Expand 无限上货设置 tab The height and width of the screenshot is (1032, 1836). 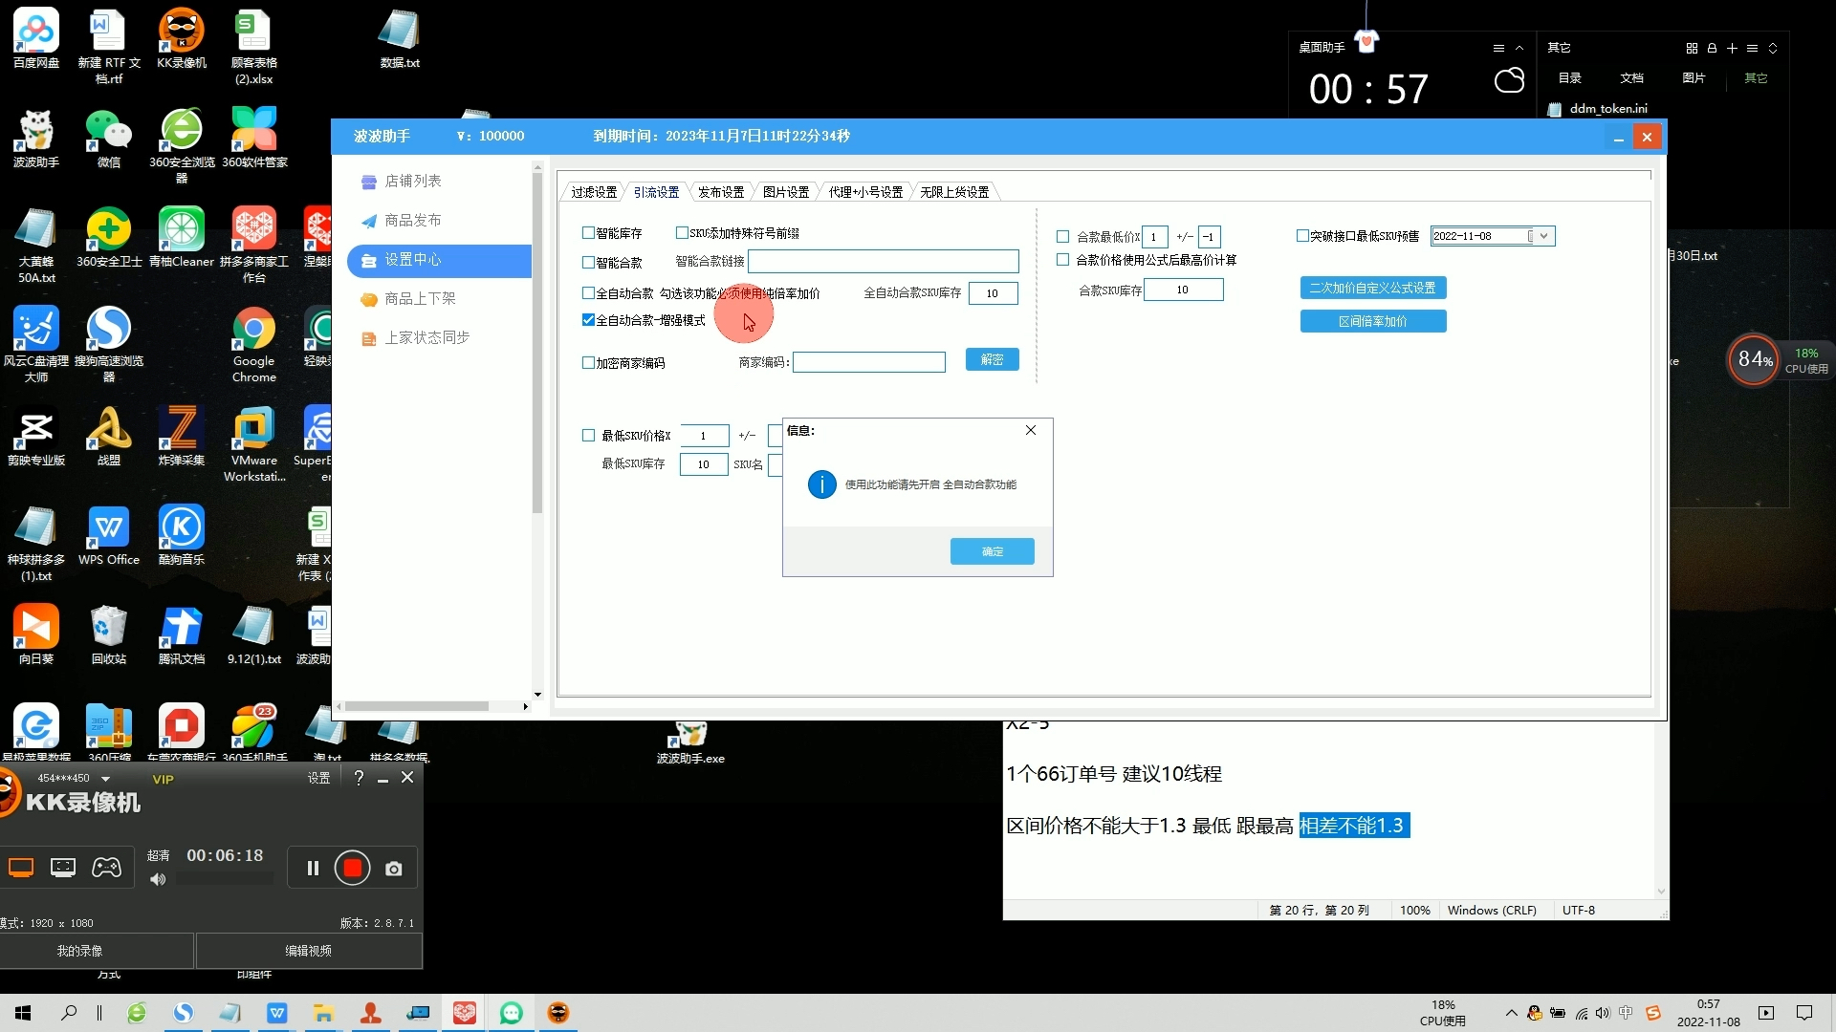click(x=953, y=190)
